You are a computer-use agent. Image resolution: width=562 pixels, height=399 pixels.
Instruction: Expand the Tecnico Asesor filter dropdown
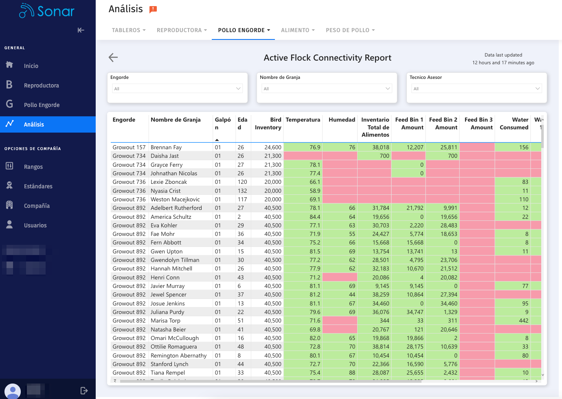tap(476, 89)
